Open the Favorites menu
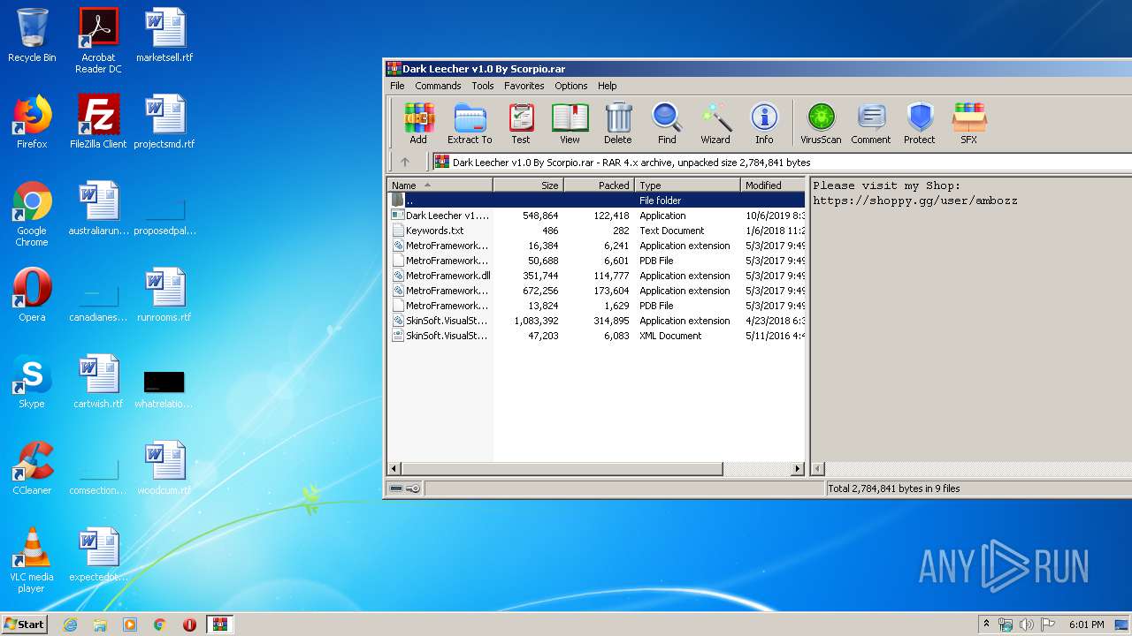This screenshot has width=1132, height=636. point(524,86)
